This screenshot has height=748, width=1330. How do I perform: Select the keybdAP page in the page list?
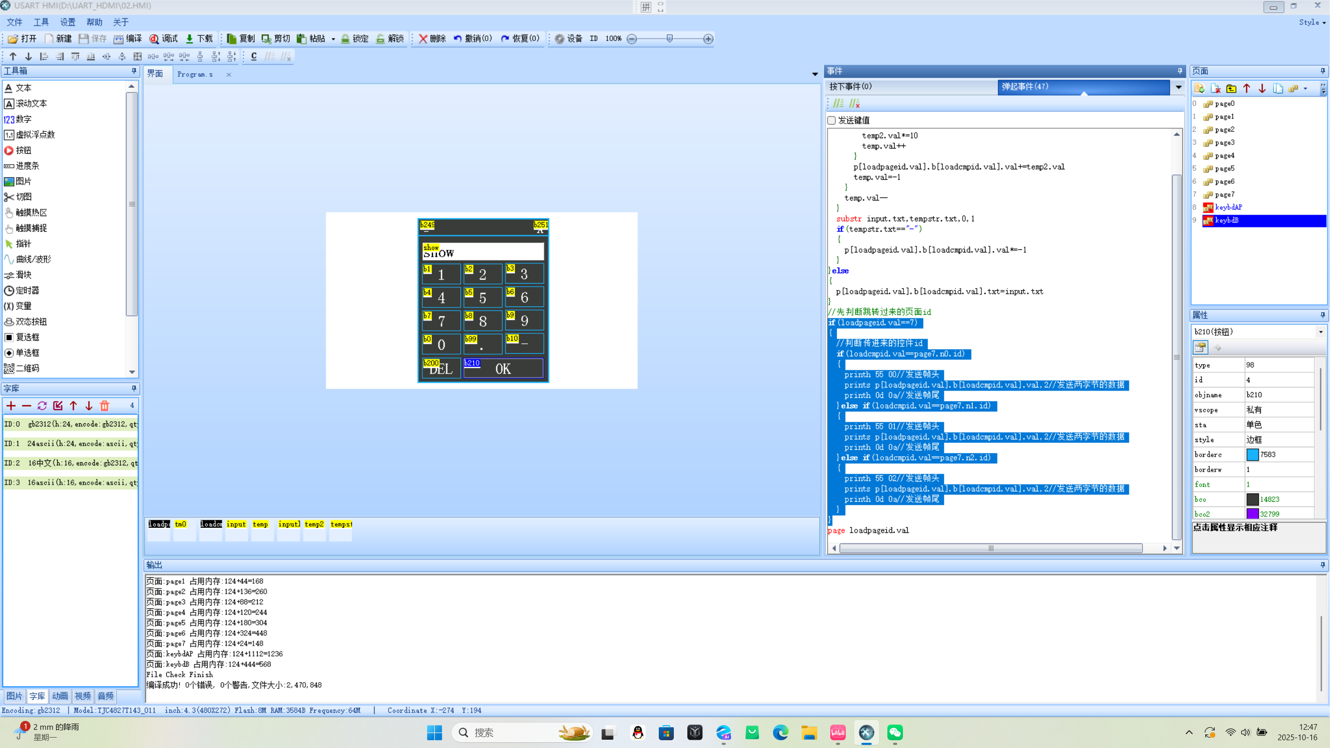pyautogui.click(x=1228, y=207)
